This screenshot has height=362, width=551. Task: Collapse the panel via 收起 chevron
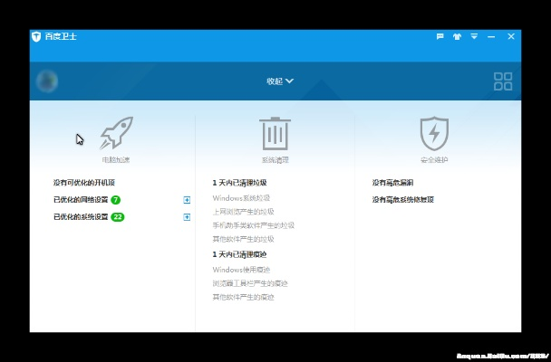(280, 81)
